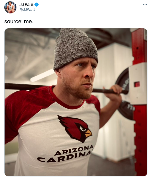Click the small red label on rack panel
The height and width of the screenshot is (179, 151).
coord(137,84)
